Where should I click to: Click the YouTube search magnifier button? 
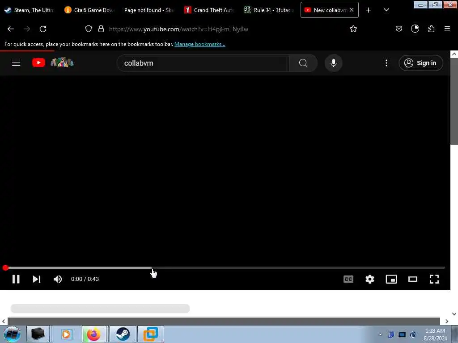pyautogui.click(x=303, y=63)
